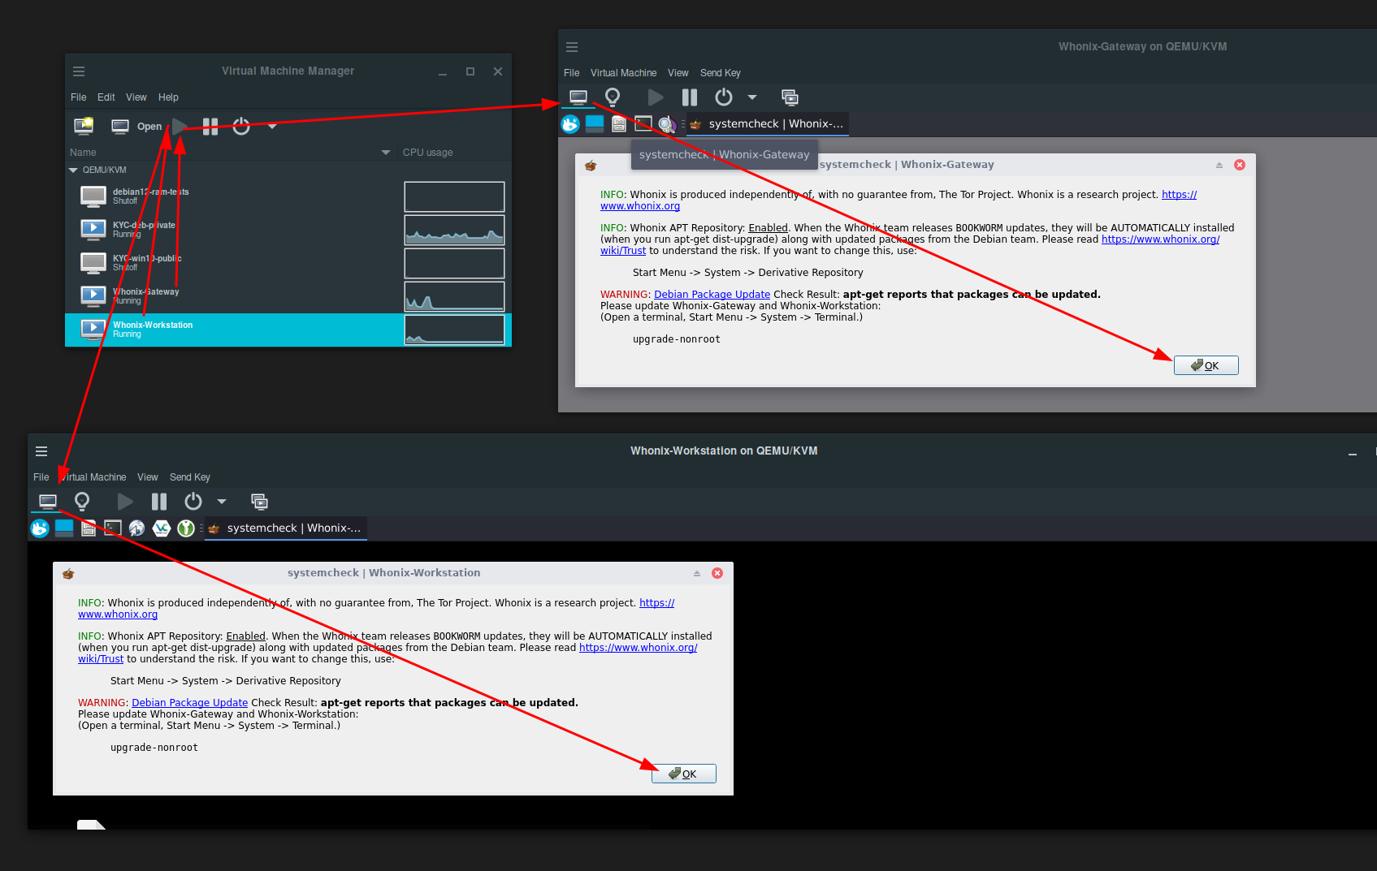Show hardware details lightbulb in Whonix-Gateway window

coord(613,97)
